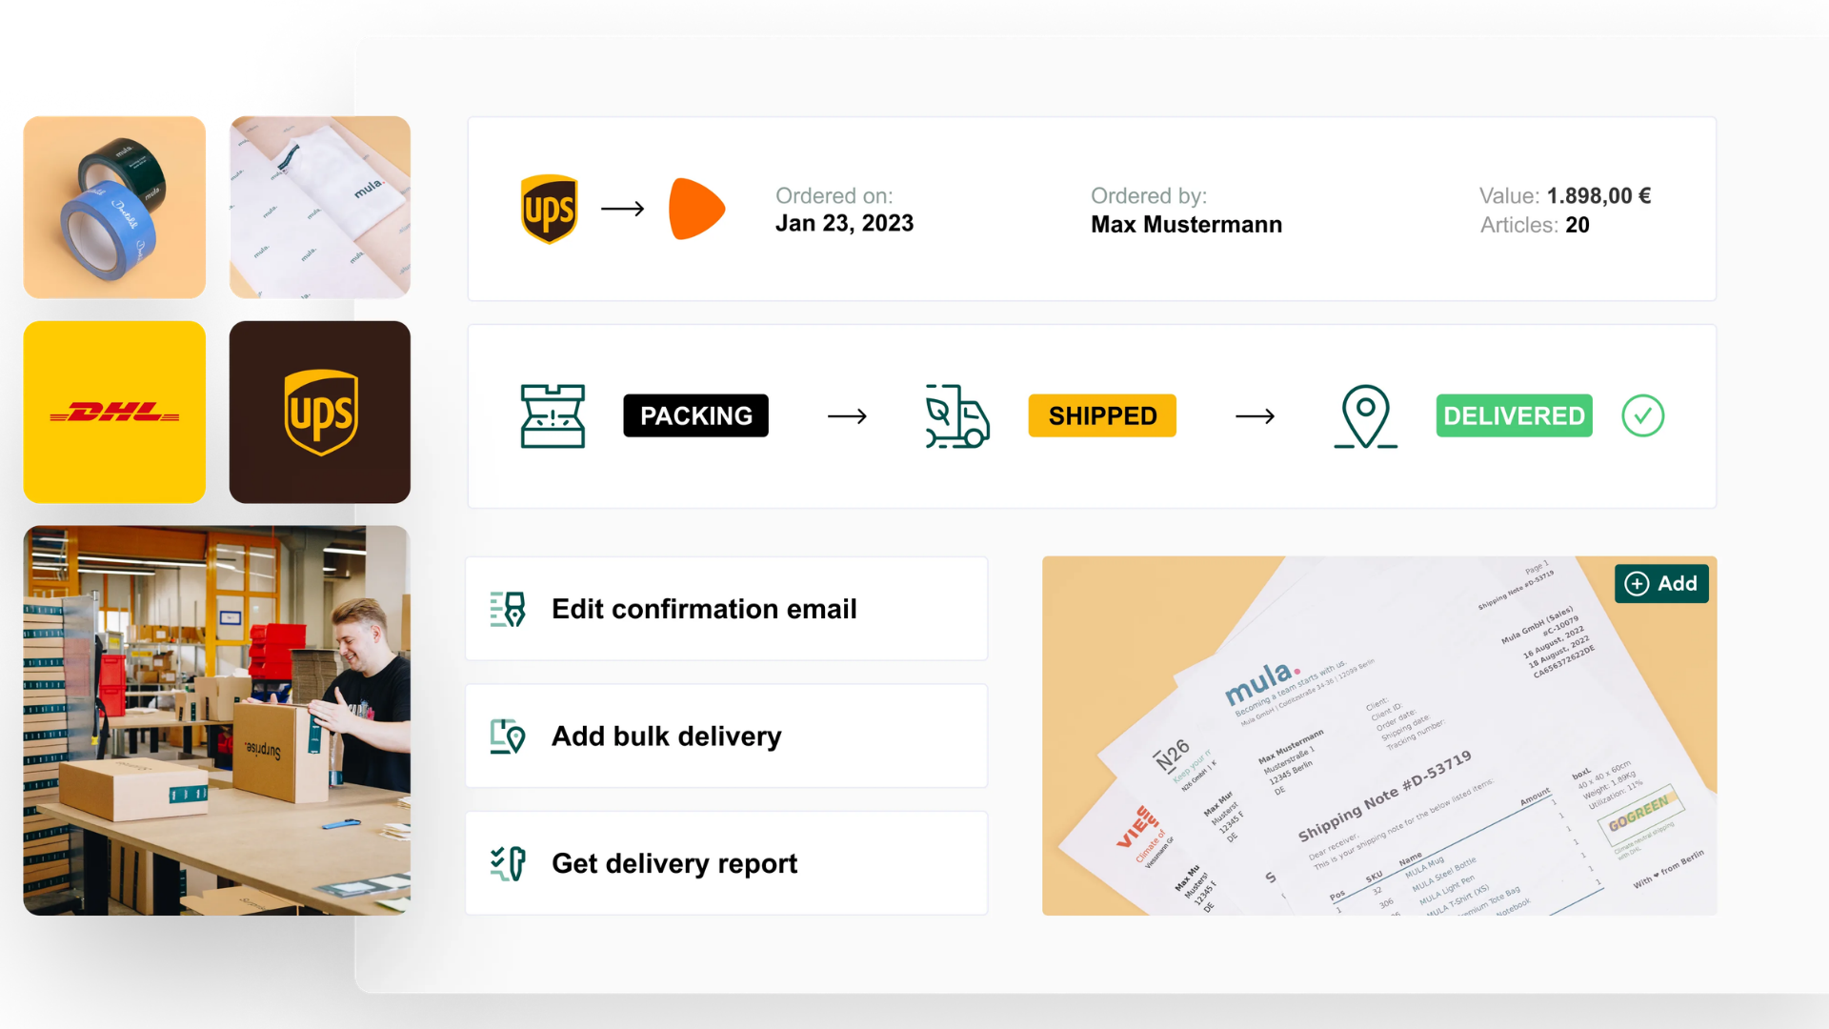Open Get delivery report
Image resolution: width=1829 pixels, height=1029 pixels.
pyautogui.click(x=727, y=863)
